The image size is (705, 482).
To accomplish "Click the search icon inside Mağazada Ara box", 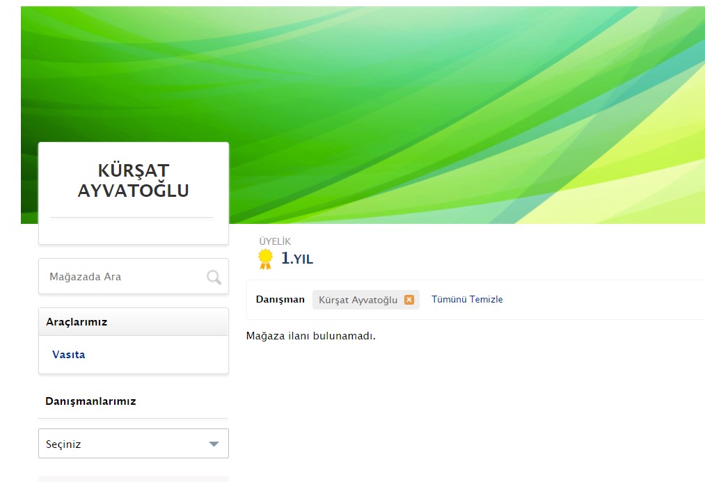I will [212, 276].
